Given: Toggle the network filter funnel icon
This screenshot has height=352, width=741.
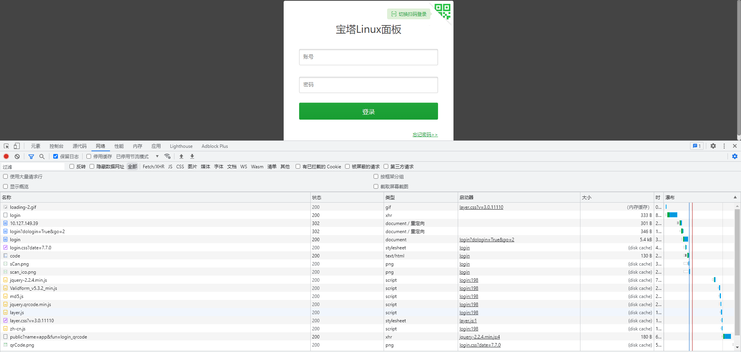Looking at the screenshot, I should [x=31, y=156].
